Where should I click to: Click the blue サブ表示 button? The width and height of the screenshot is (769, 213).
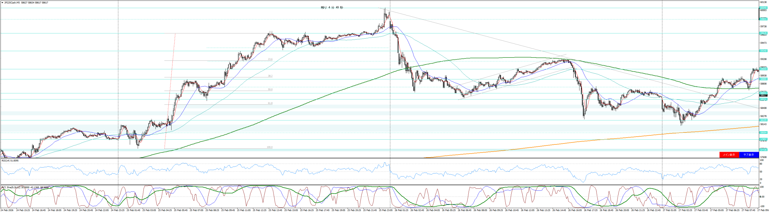[x=749, y=155]
